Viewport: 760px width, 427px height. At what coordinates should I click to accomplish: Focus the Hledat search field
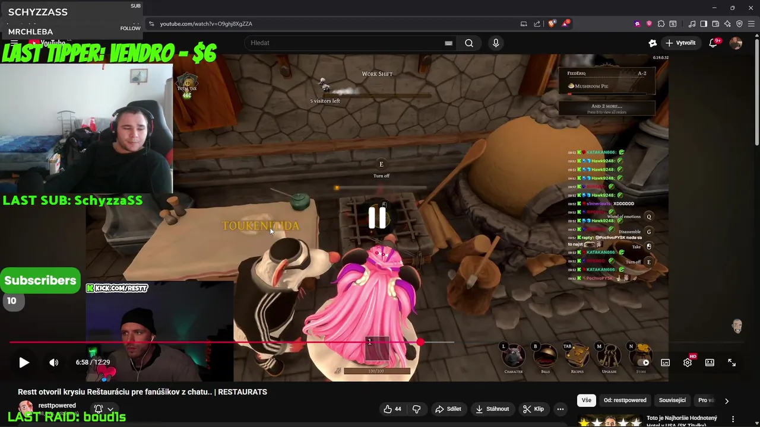tap(350, 43)
